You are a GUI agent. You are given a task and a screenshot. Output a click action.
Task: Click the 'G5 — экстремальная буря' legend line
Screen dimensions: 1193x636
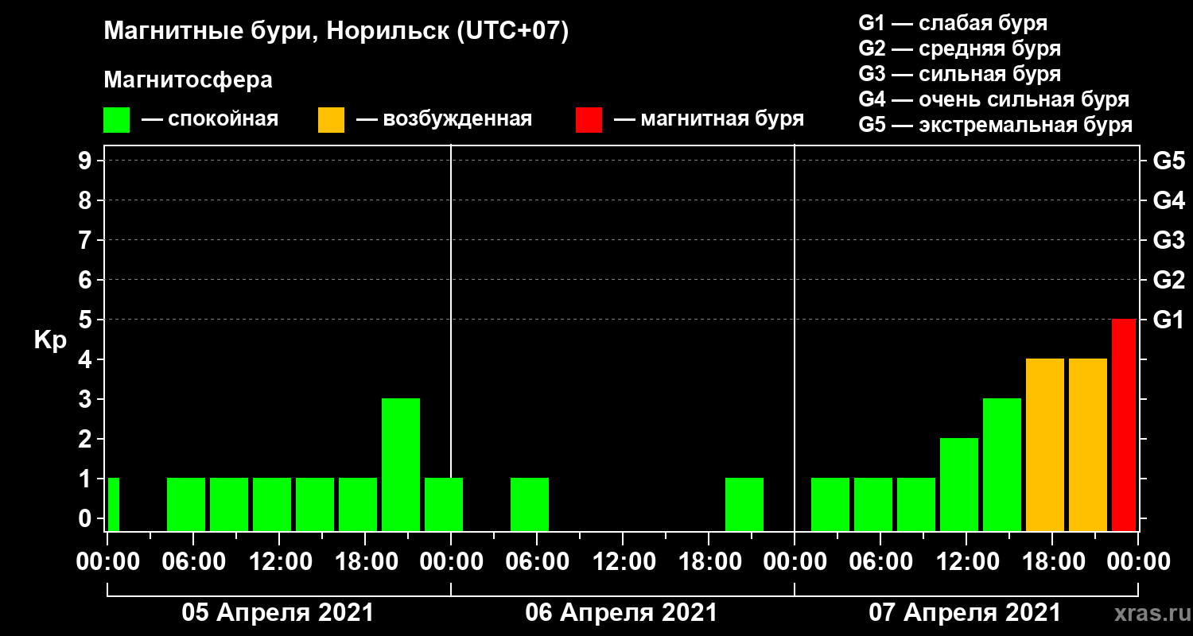point(996,126)
